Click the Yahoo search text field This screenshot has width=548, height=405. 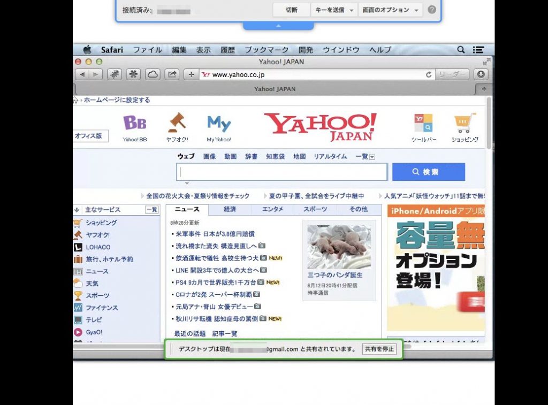pos(281,172)
